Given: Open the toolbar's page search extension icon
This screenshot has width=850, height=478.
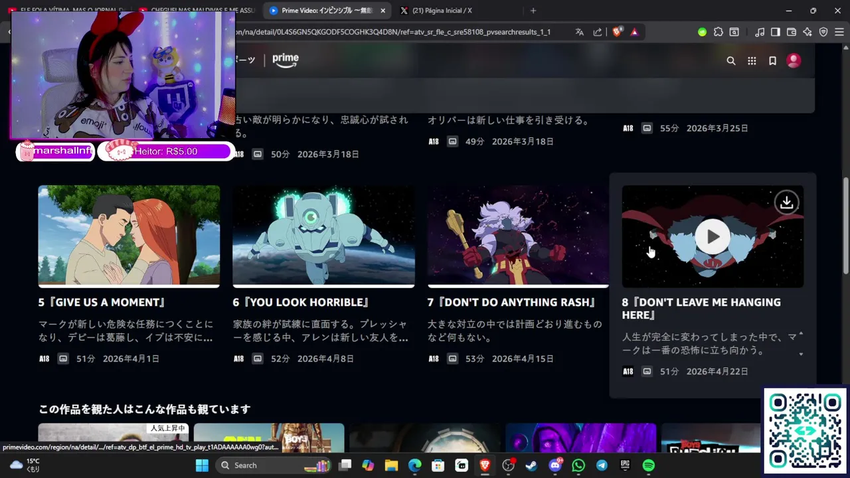Looking at the screenshot, I should point(734,32).
